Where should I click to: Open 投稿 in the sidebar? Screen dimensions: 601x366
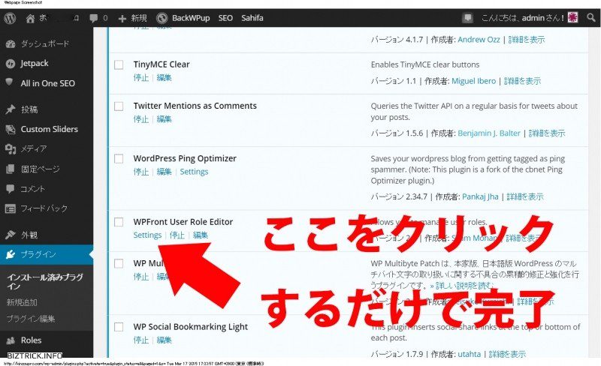click(29, 109)
